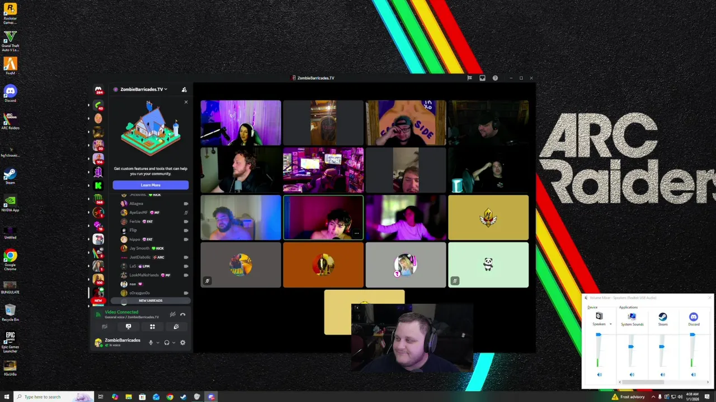Expand ZombieBarricades.TV server menu
Screen dimensions: 716x402
tap(142, 89)
